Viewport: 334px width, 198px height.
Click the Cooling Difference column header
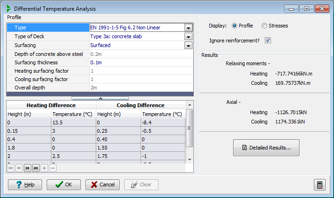point(141,105)
